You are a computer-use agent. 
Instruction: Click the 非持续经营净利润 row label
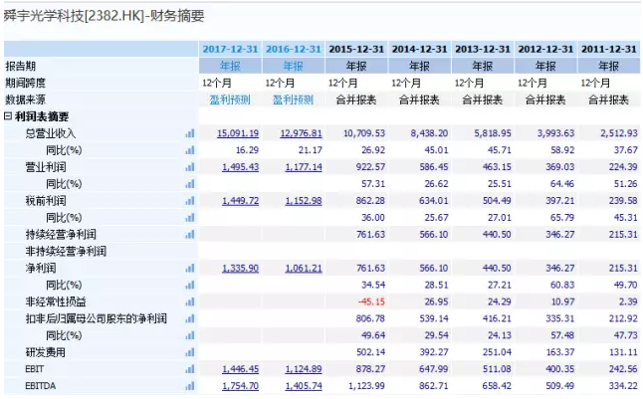click(66, 252)
